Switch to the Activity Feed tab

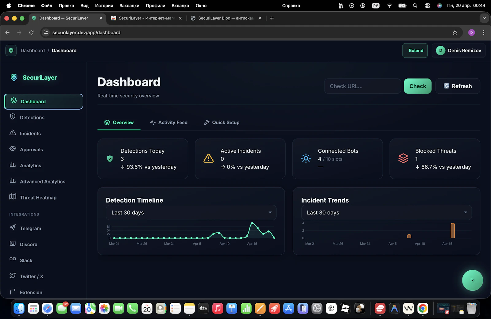pyautogui.click(x=169, y=122)
